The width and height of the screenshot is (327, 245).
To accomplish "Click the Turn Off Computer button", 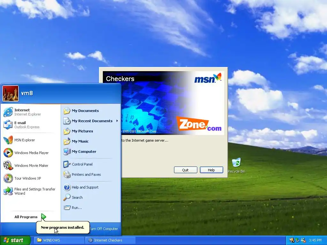I will click(104, 229).
